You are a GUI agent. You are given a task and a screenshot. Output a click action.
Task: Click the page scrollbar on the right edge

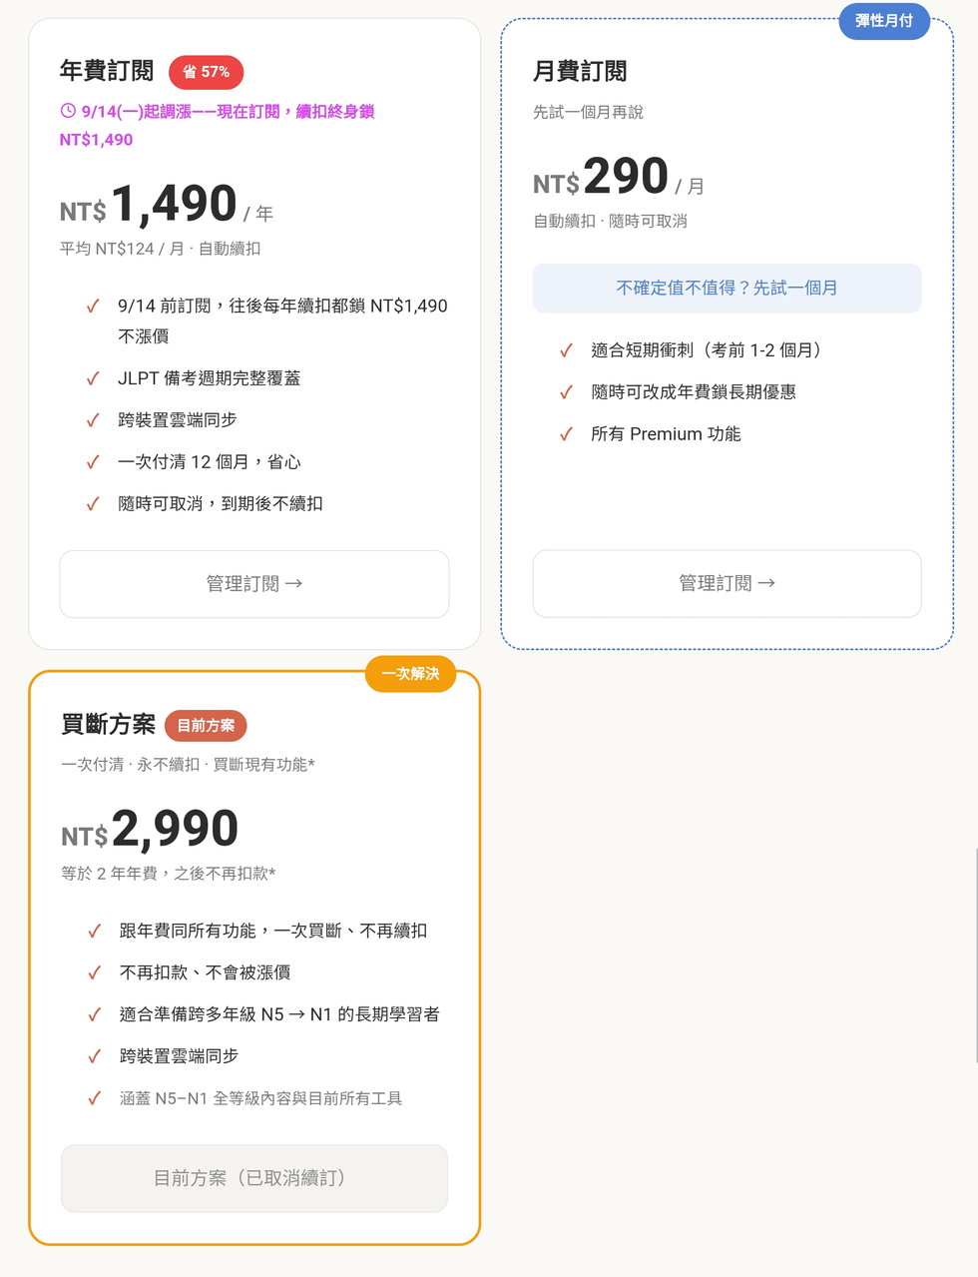click(x=975, y=957)
